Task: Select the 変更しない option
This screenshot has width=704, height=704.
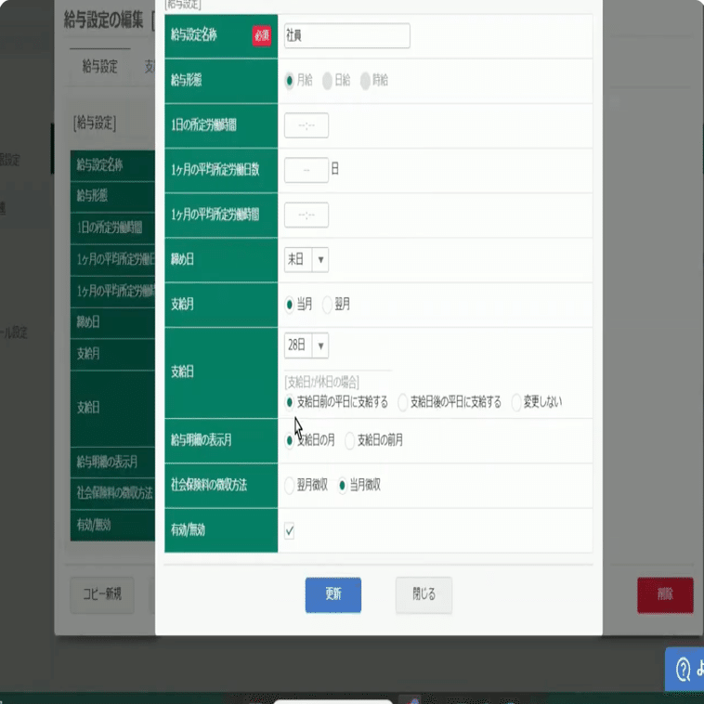Action: point(516,402)
